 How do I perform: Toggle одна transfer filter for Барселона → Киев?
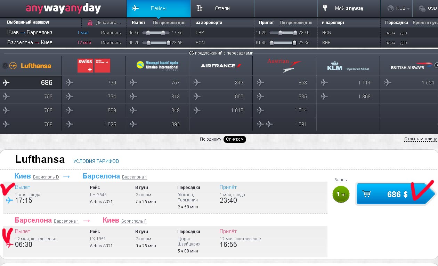390,43
